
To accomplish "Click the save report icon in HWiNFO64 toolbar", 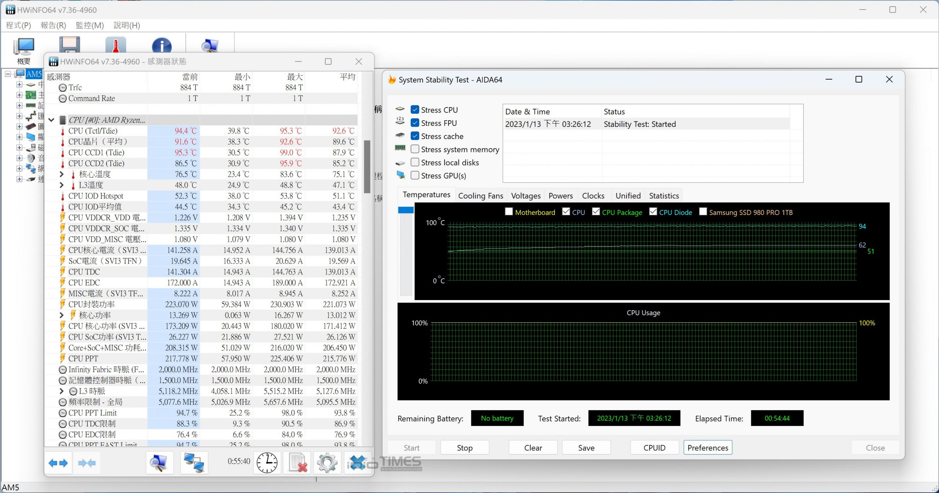I will 69,46.
